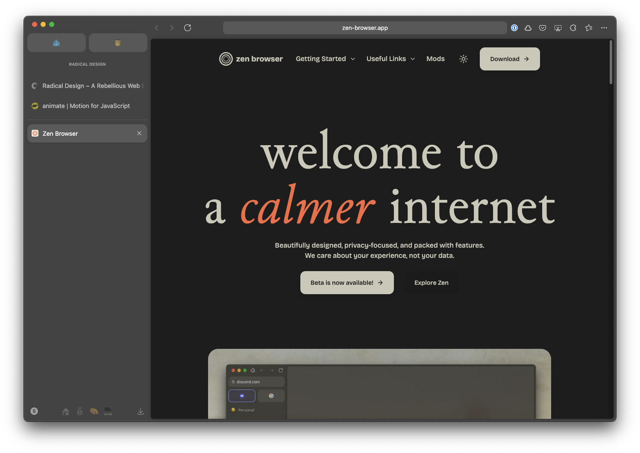The height and width of the screenshot is (453, 640).
Task: Go back to the previous page
Action: click(156, 28)
